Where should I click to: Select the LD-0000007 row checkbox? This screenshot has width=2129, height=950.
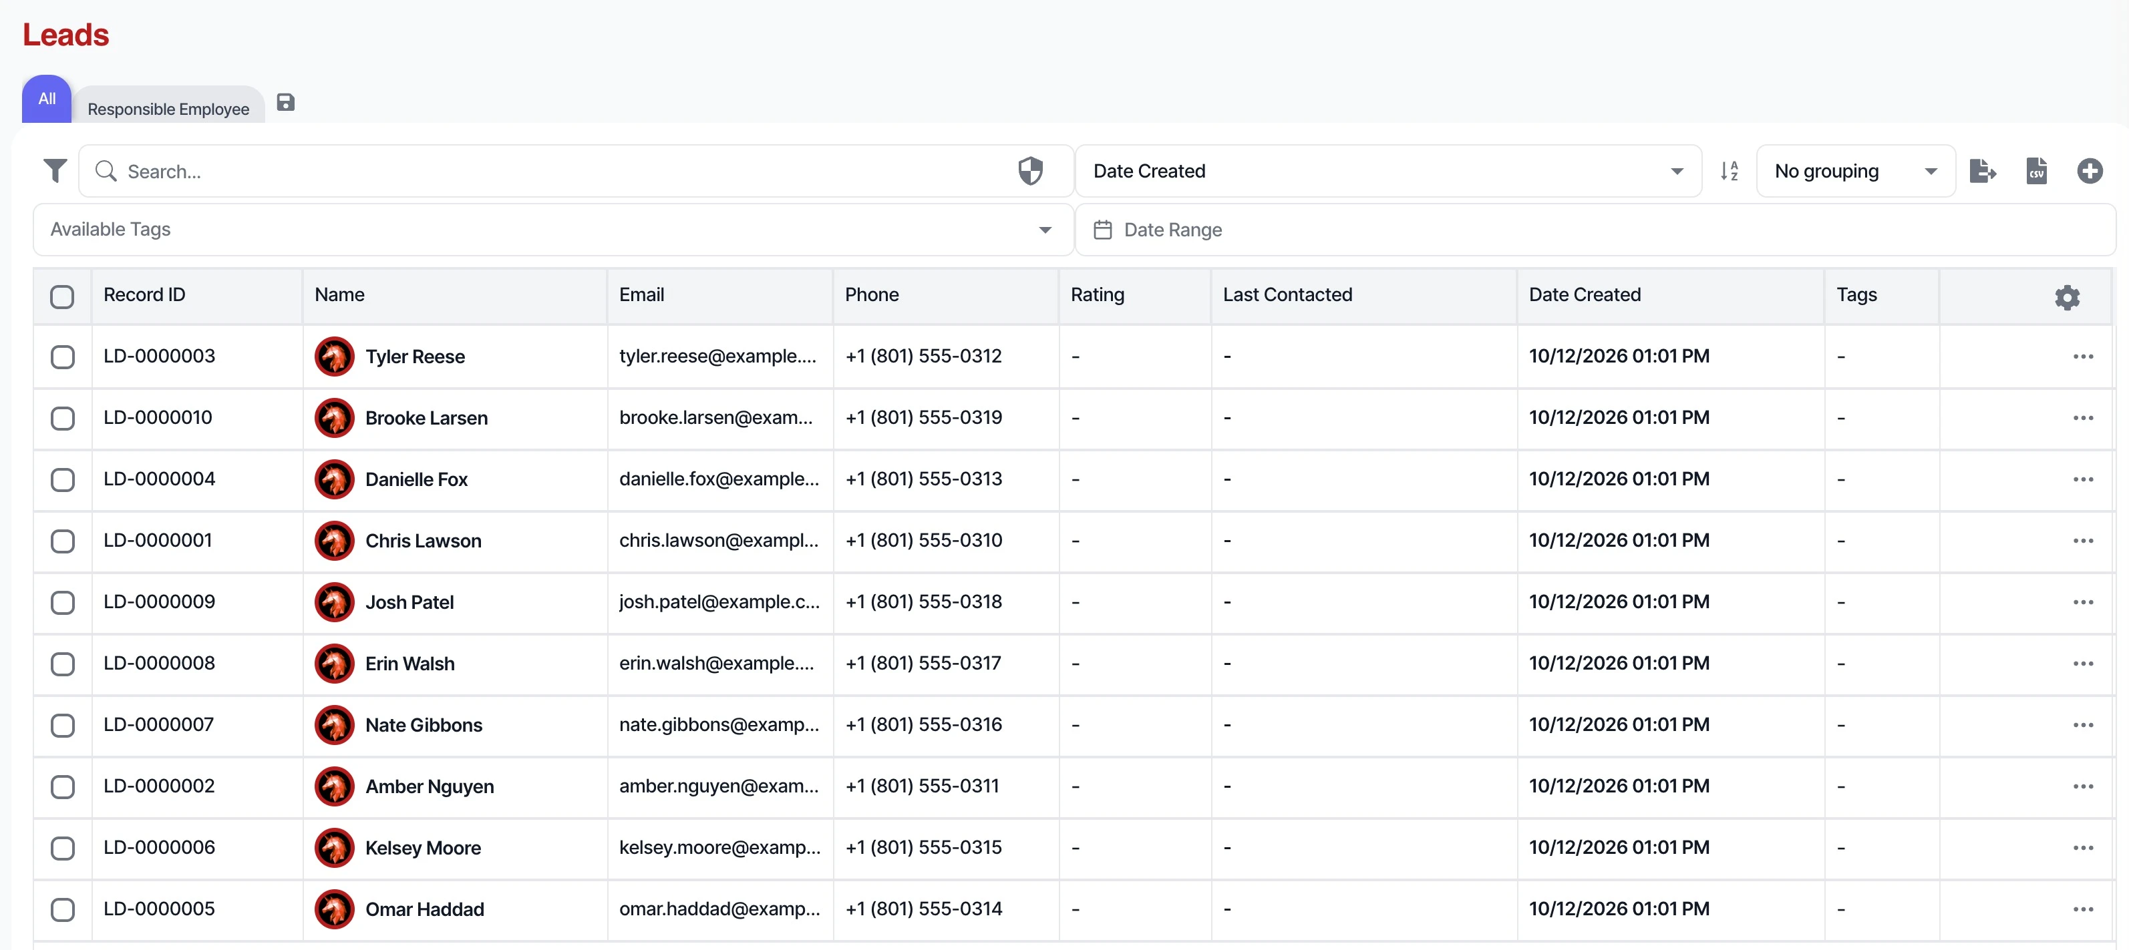[62, 725]
